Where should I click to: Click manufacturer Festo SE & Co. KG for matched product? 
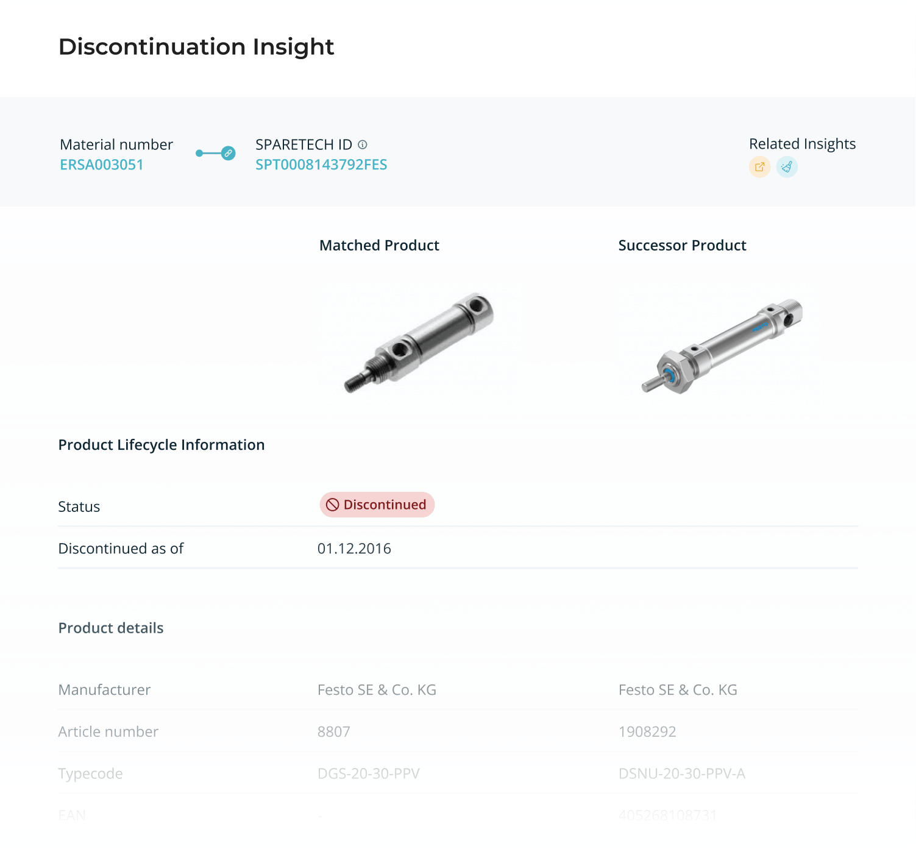click(x=377, y=689)
